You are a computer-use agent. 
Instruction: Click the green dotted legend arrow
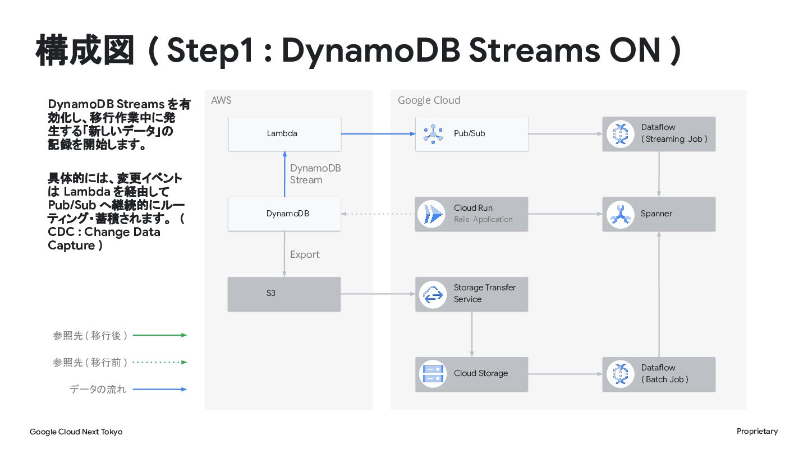160,363
